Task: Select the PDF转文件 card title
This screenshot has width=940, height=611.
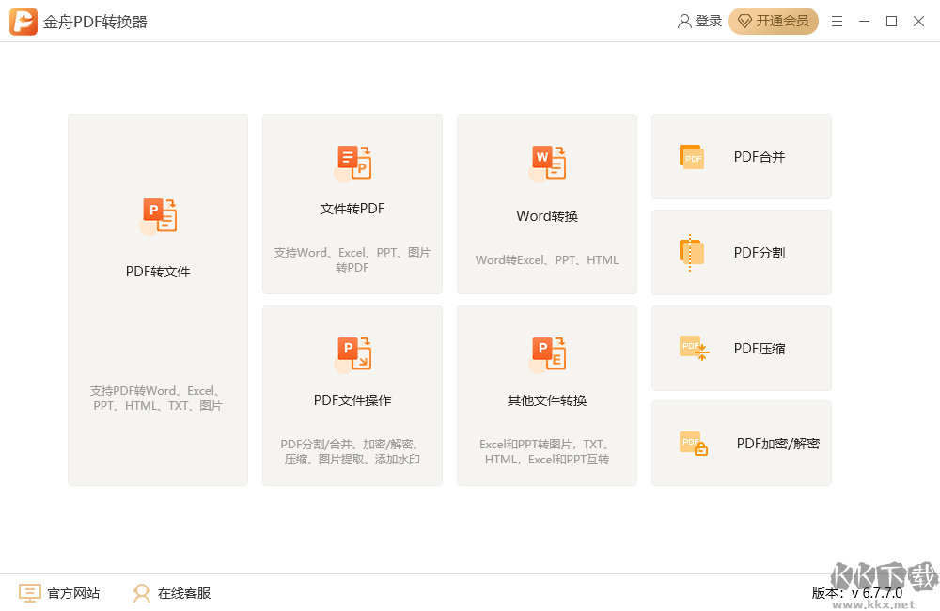Action: pos(158,272)
